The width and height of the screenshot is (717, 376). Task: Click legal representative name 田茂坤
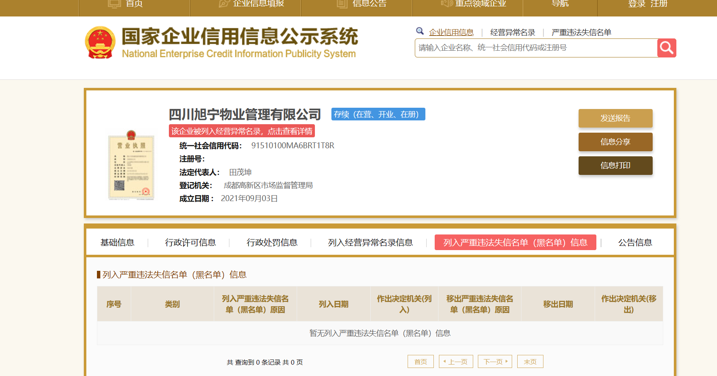pos(240,172)
